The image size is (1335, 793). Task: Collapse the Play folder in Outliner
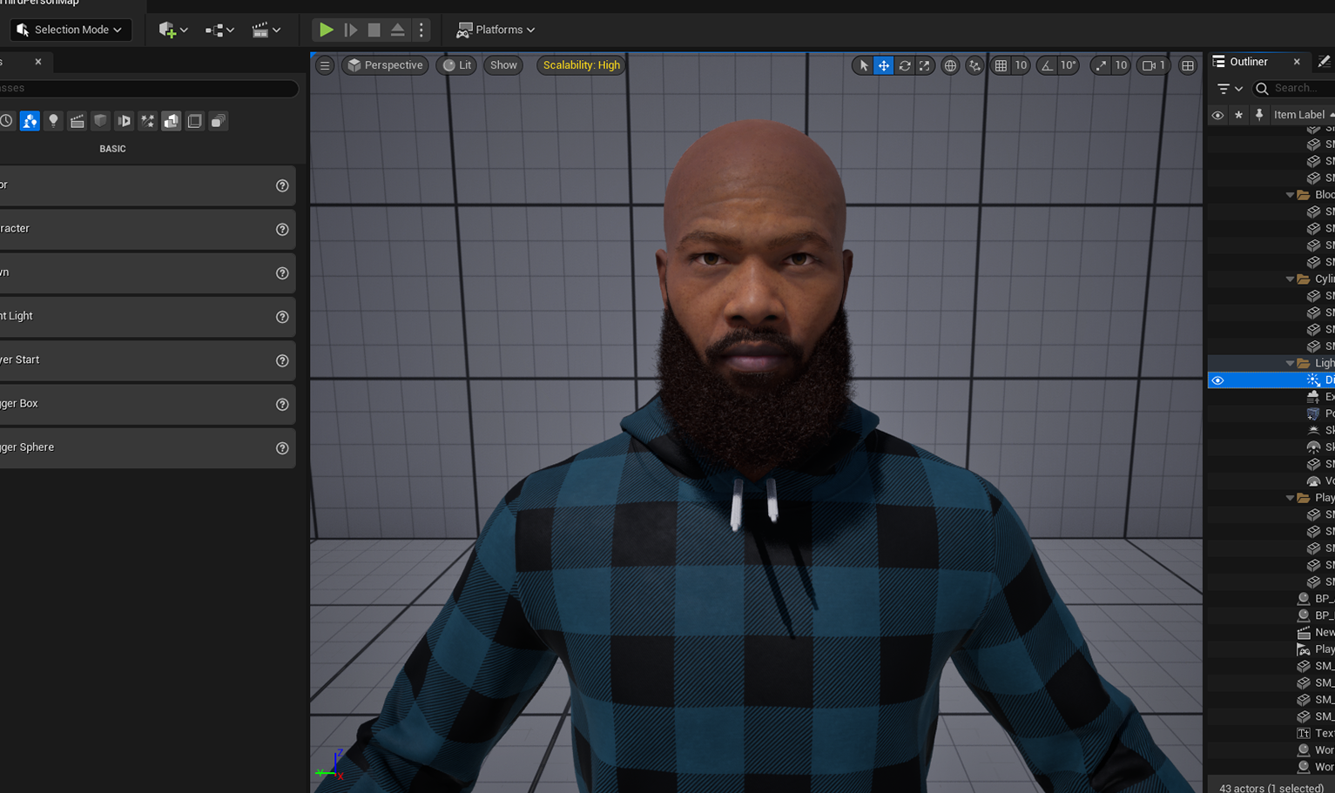point(1290,498)
